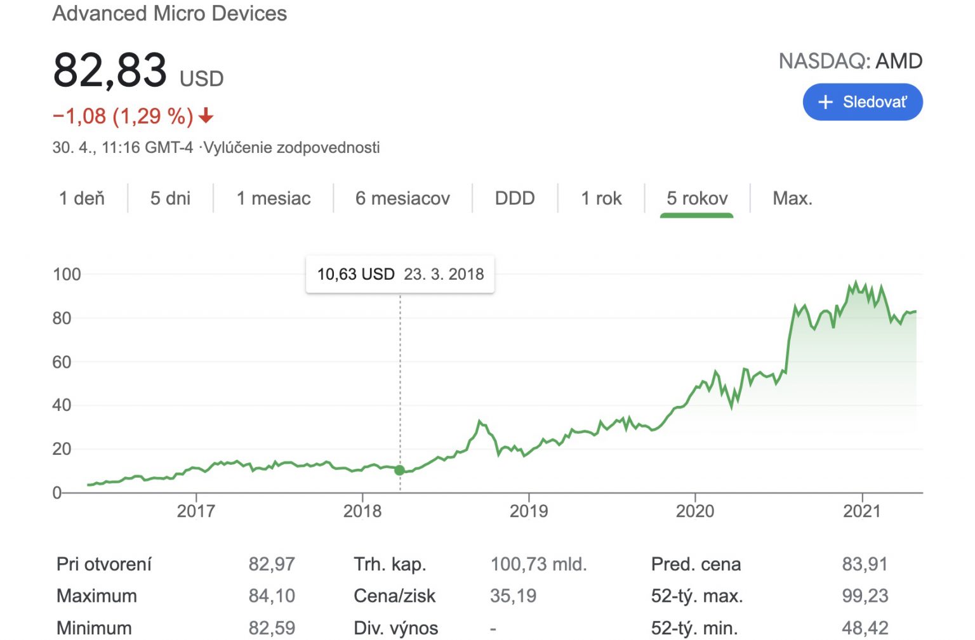Click the 48,42 52-week low value
This screenshot has width=975, height=640.
(865, 628)
